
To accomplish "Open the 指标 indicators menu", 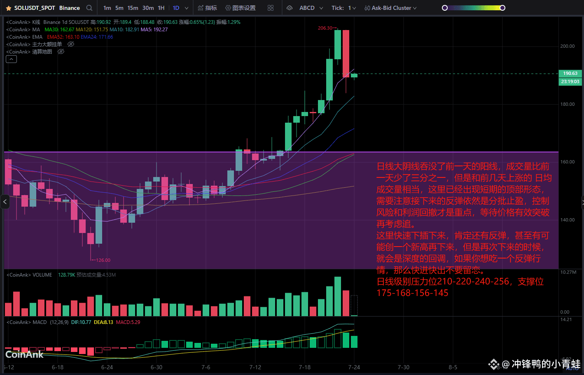I will click(x=207, y=8).
